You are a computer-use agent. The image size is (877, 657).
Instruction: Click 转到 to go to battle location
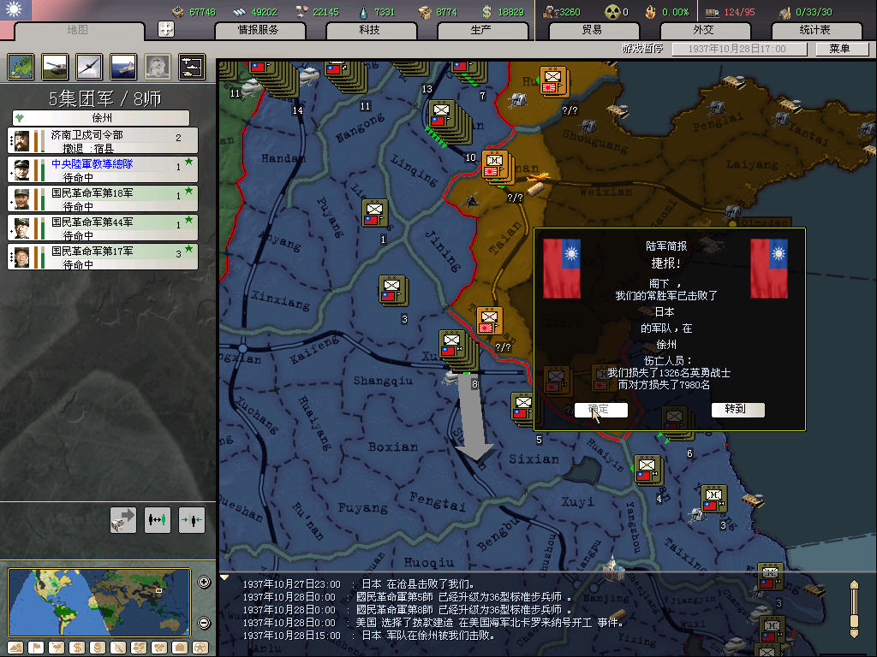coord(737,410)
